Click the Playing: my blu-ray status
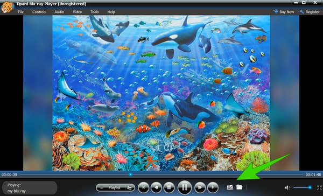Image resolution: width=323 pixels, height=196 pixels. point(30,188)
